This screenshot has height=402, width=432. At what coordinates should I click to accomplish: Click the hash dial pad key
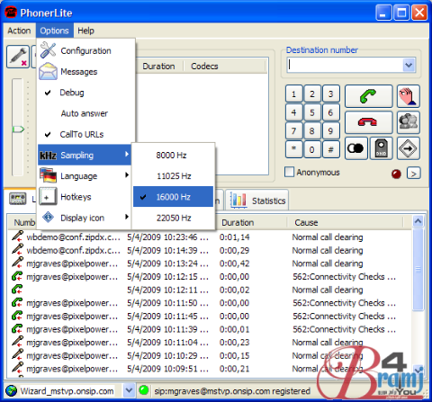click(331, 149)
